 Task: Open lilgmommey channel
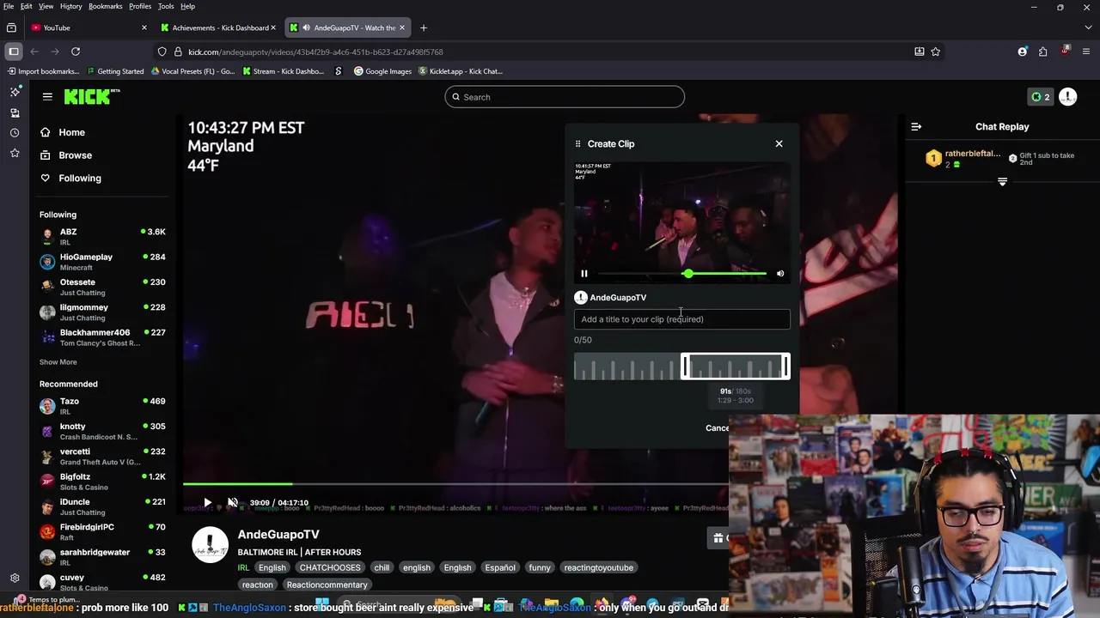click(102, 312)
